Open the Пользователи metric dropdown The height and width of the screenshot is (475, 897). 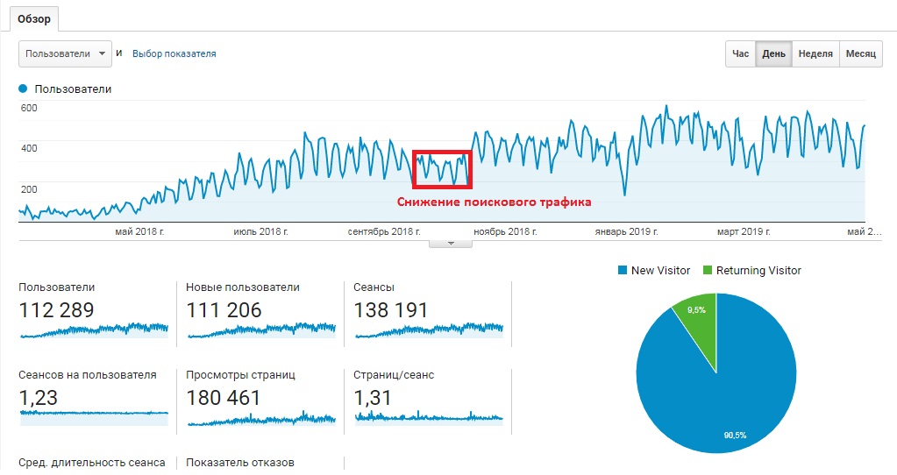pyautogui.click(x=65, y=53)
